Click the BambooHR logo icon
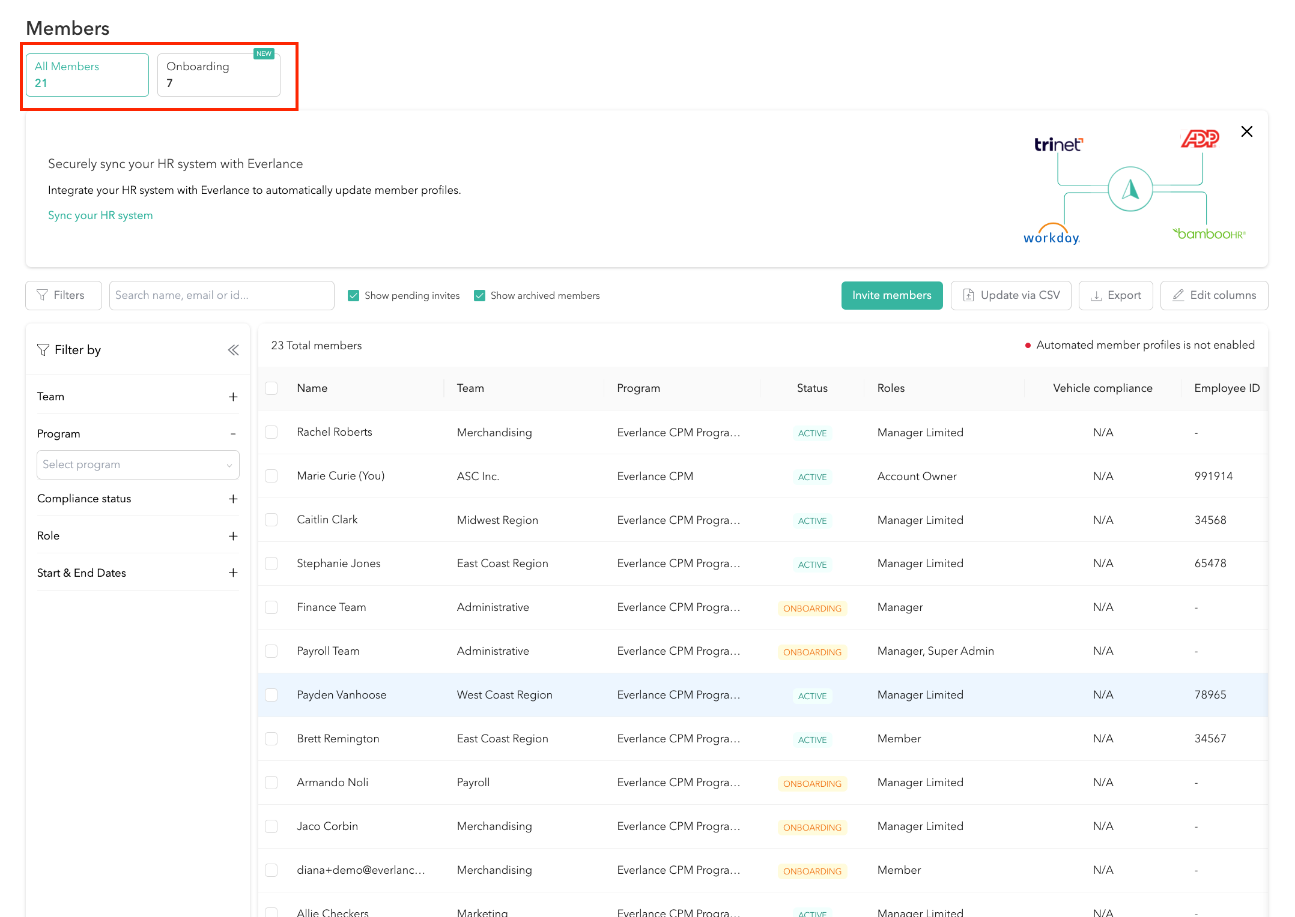Screen dimensions: 1295x917 tap(1209, 234)
